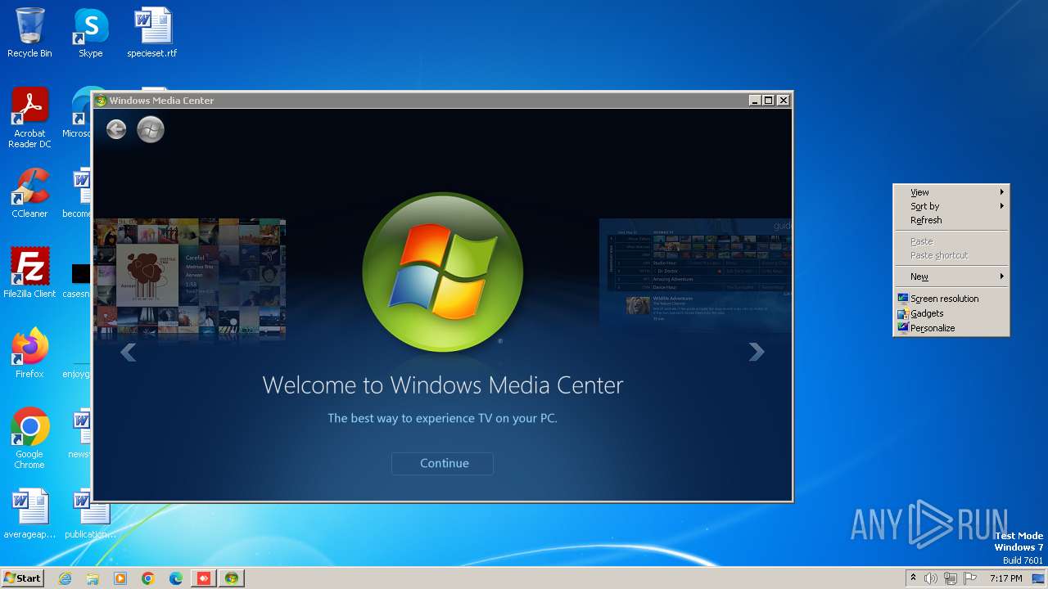1048x589 pixels.
Task: Click the Media Center title bar icon
Action: click(102, 101)
